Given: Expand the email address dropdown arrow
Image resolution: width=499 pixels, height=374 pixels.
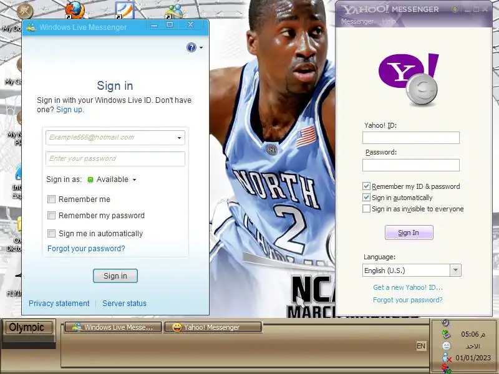Looking at the screenshot, I should click(x=179, y=138).
